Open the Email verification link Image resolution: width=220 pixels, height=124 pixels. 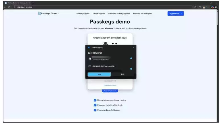110,85
